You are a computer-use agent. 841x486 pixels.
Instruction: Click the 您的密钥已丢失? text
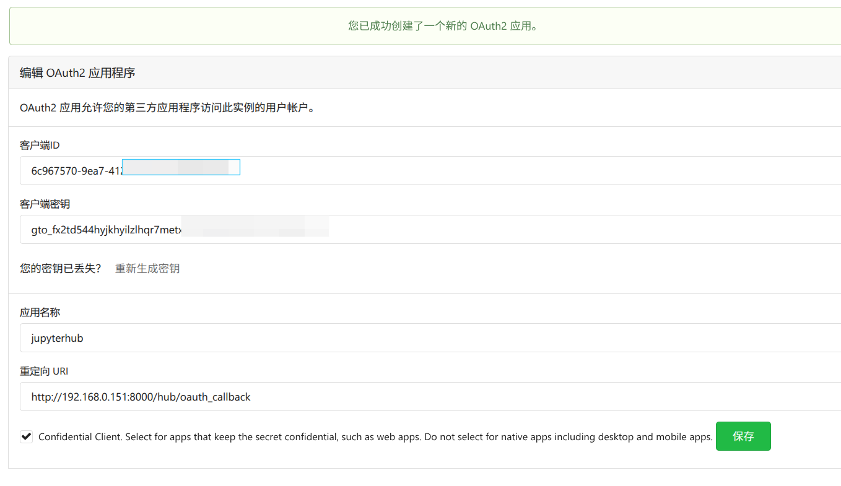pos(60,269)
